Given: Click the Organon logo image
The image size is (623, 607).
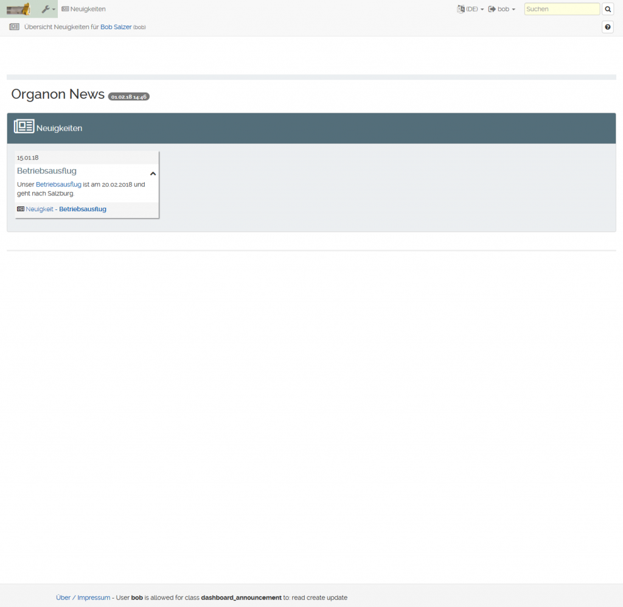Looking at the screenshot, I should click(18, 9).
